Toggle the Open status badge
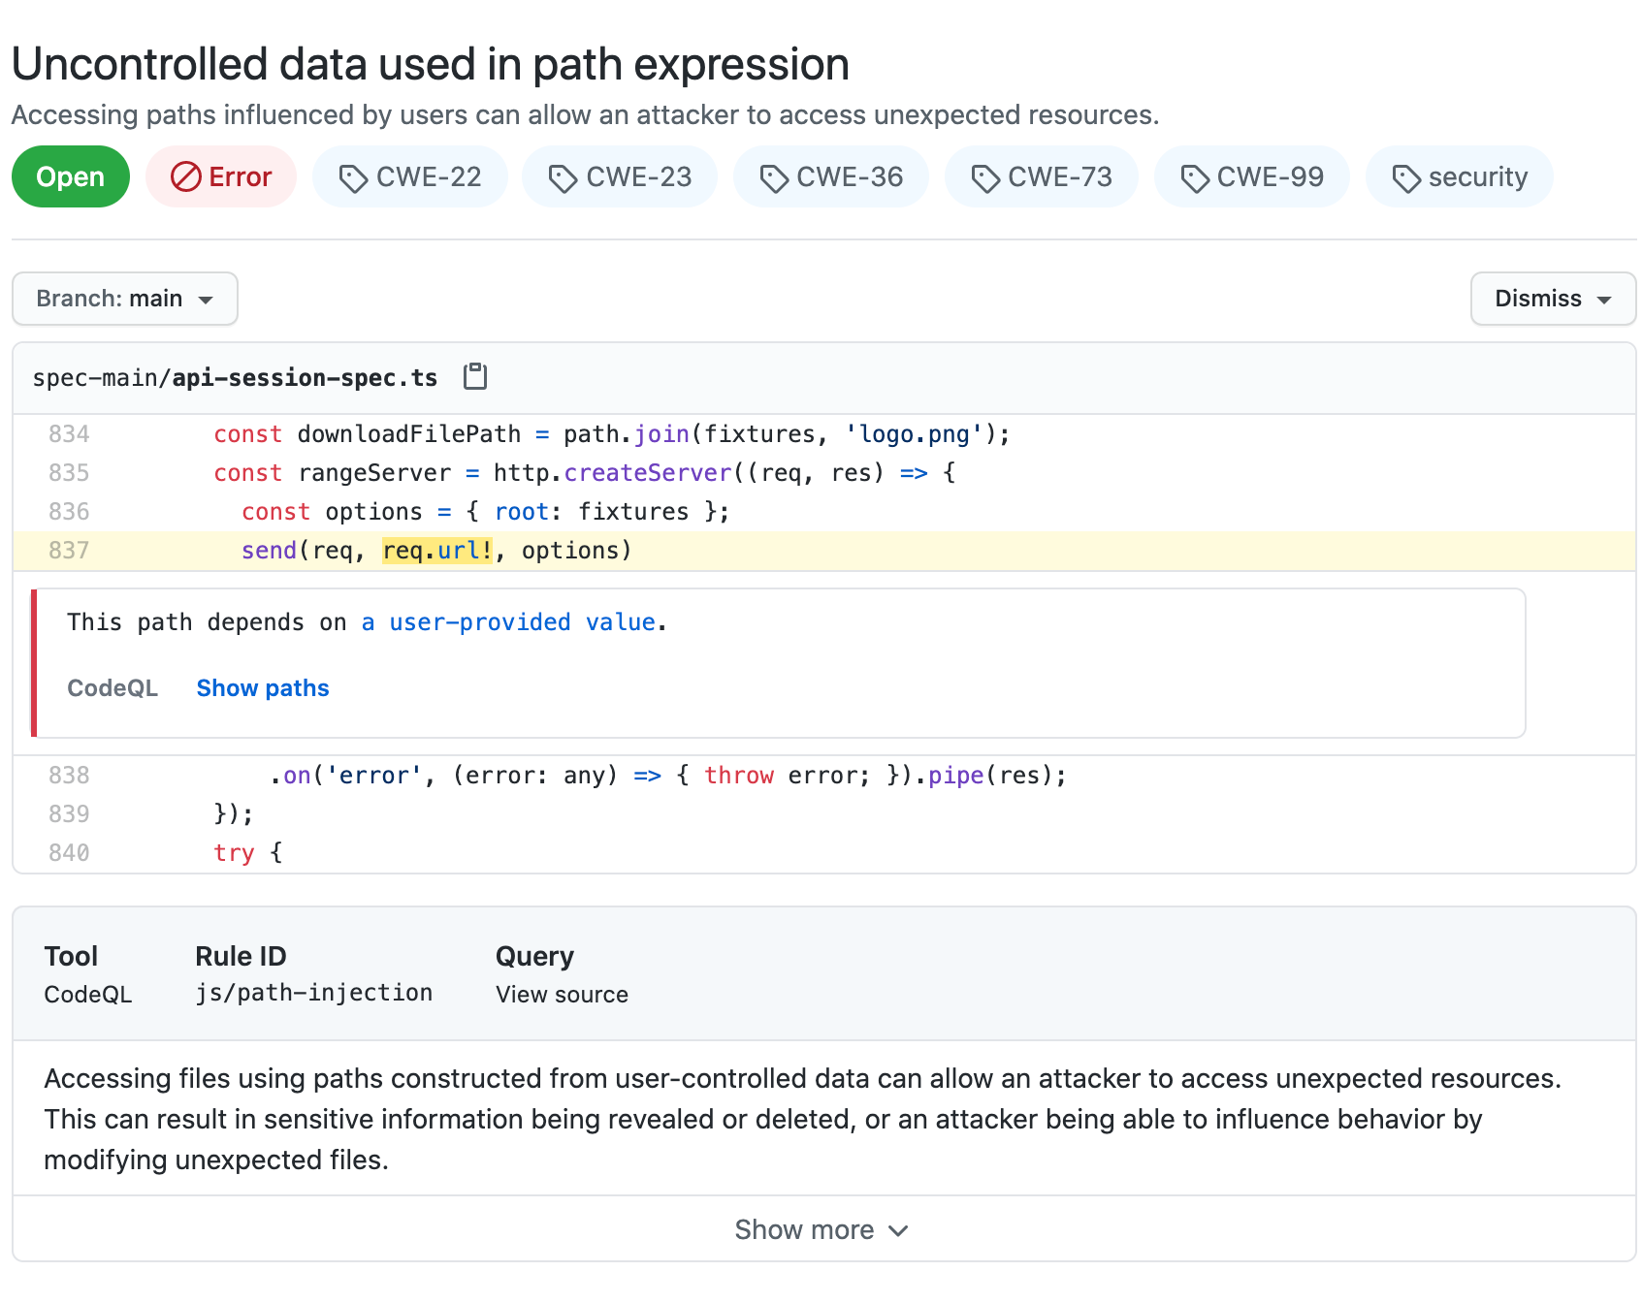This screenshot has height=1303, width=1643. pos(70,176)
